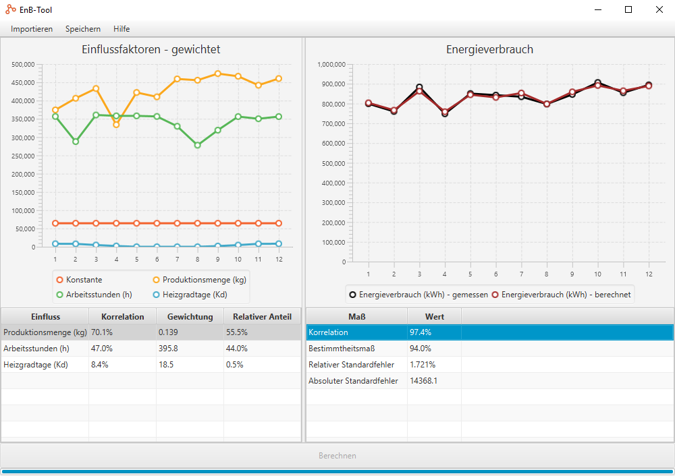Maximize the EnB-Tool window
The width and height of the screenshot is (675, 476).
pos(628,9)
